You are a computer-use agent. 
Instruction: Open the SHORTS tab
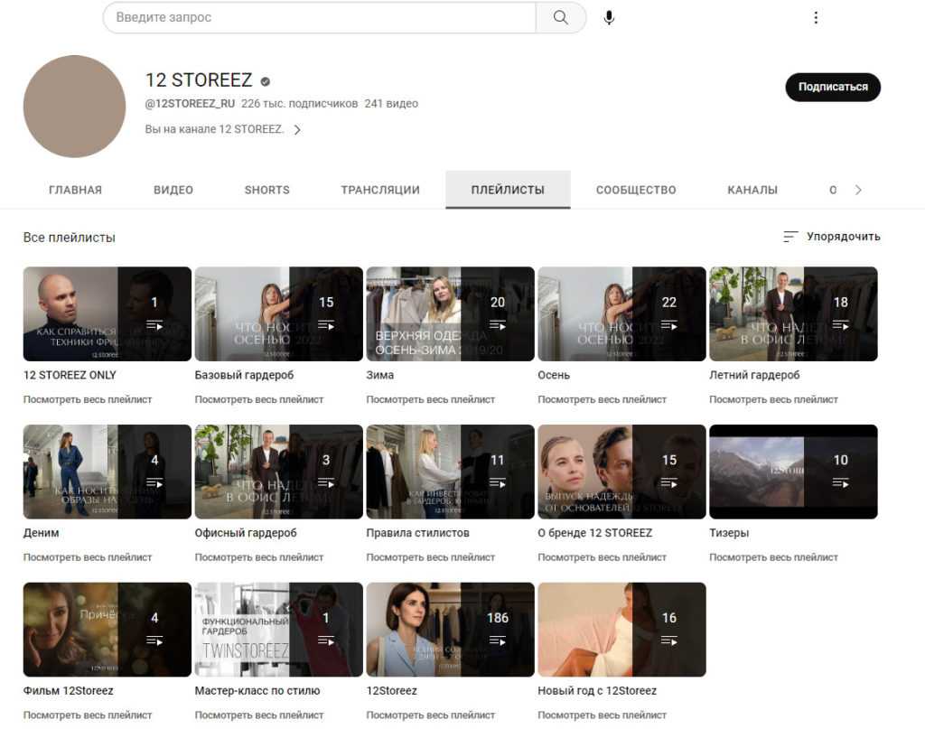click(266, 191)
